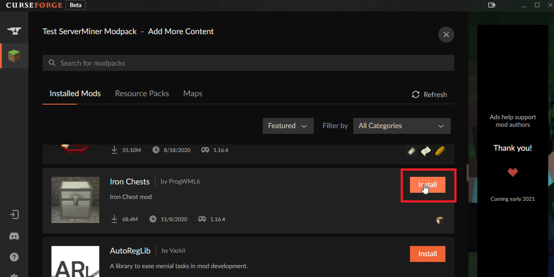The height and width of the screenshot is (277, 554).
Task: Click the "Coming early 2021" text
Action: pos(512,199)
